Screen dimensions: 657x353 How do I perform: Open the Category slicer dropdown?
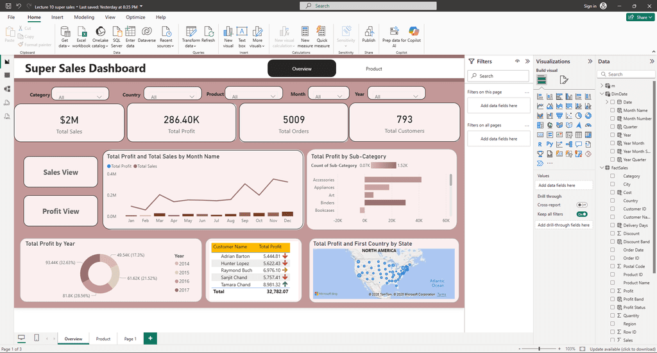click(x=80, y=94)
